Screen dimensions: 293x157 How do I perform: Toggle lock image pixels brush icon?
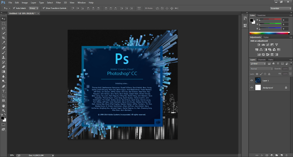261,74
